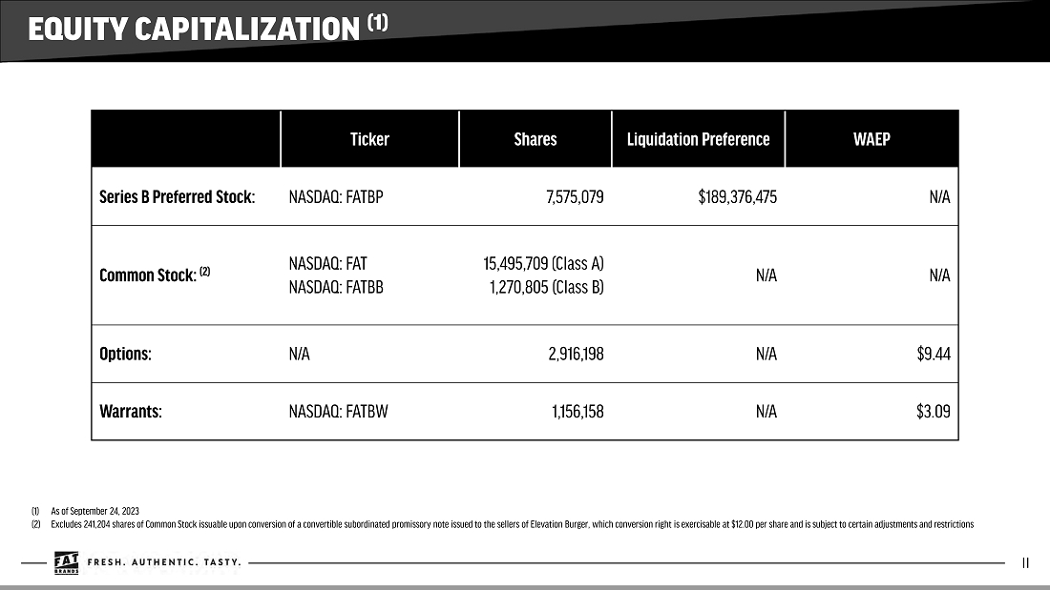
Task: Click the slide page number
Action: pos(1025,562)
